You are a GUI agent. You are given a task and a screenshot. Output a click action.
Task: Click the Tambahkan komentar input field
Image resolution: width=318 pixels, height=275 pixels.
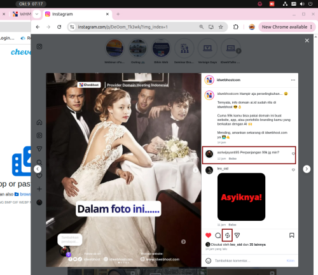[x=249, y=260]
